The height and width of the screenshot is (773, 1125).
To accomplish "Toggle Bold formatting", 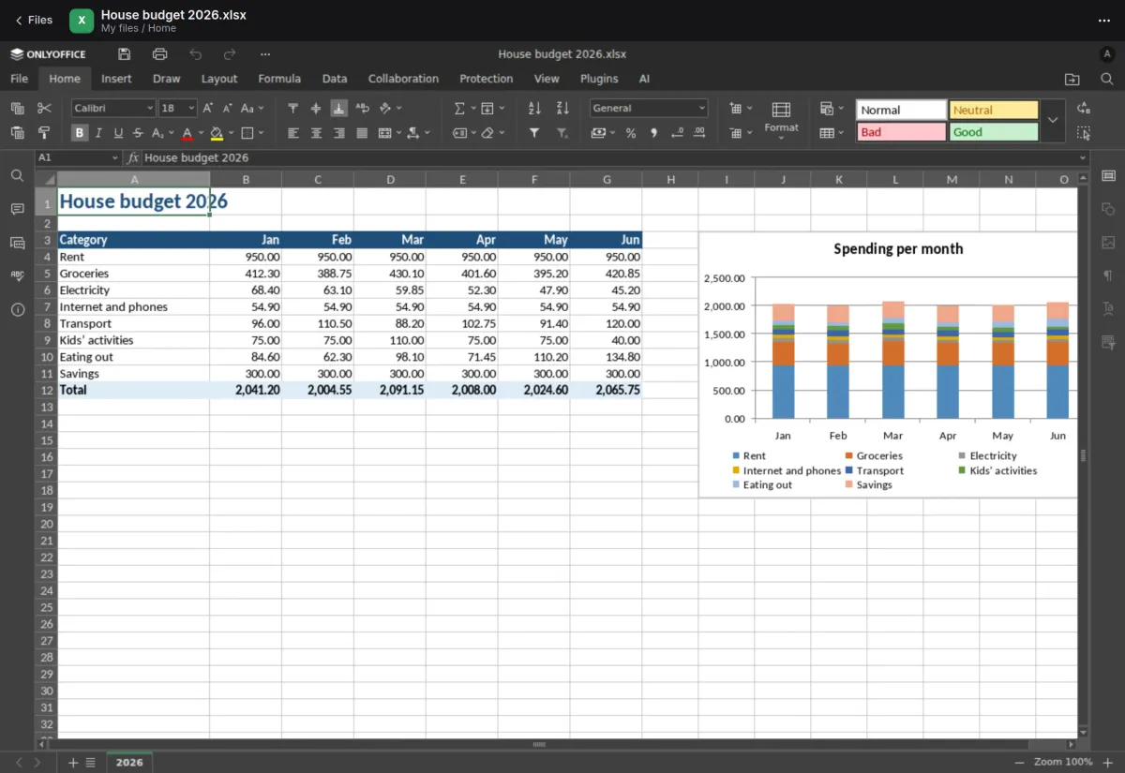I will [x=80, y=133].
